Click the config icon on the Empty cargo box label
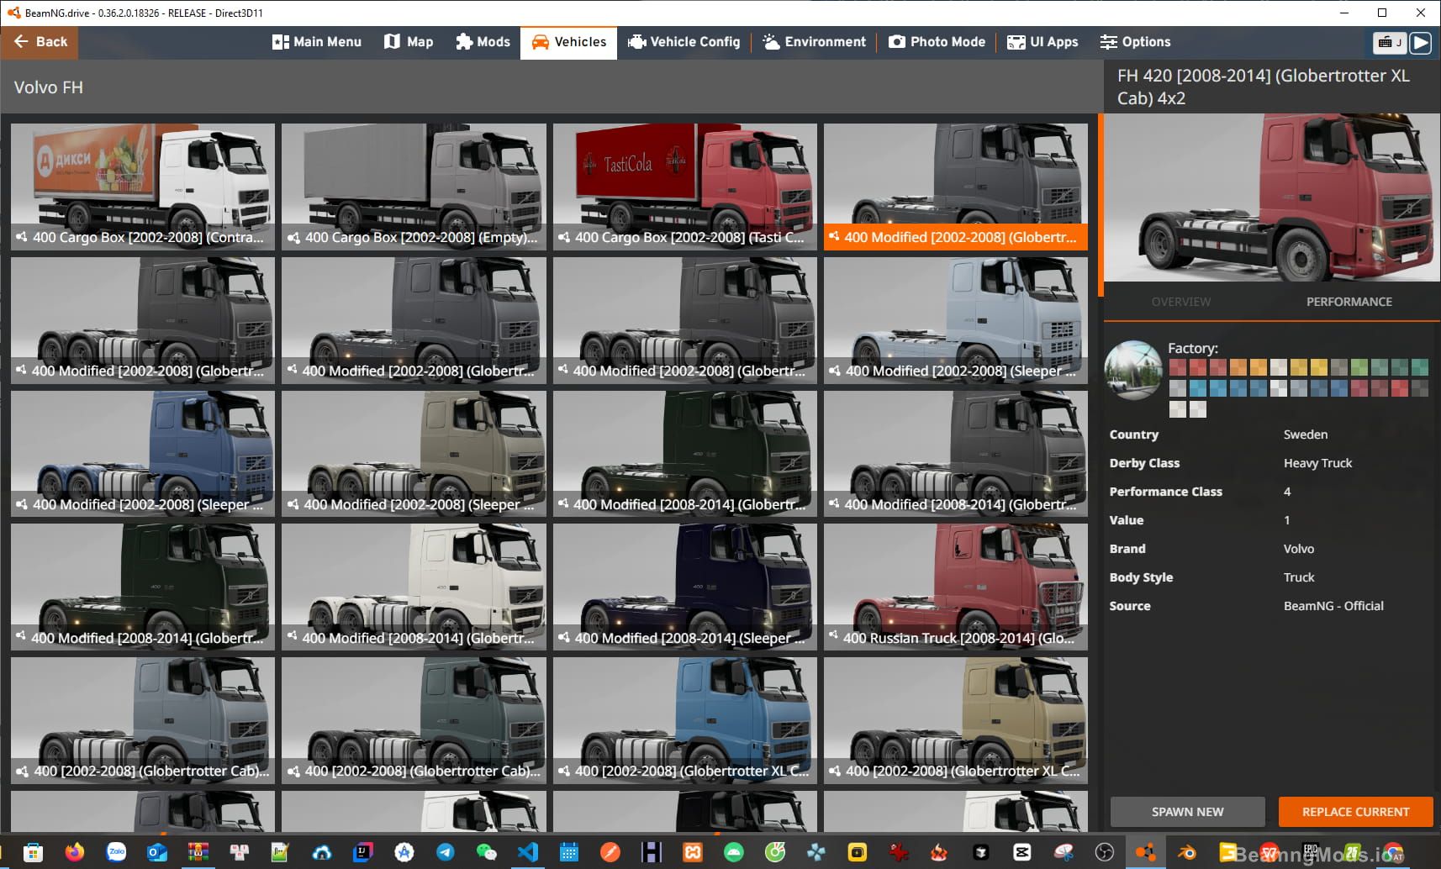 (x=293, y=237)
